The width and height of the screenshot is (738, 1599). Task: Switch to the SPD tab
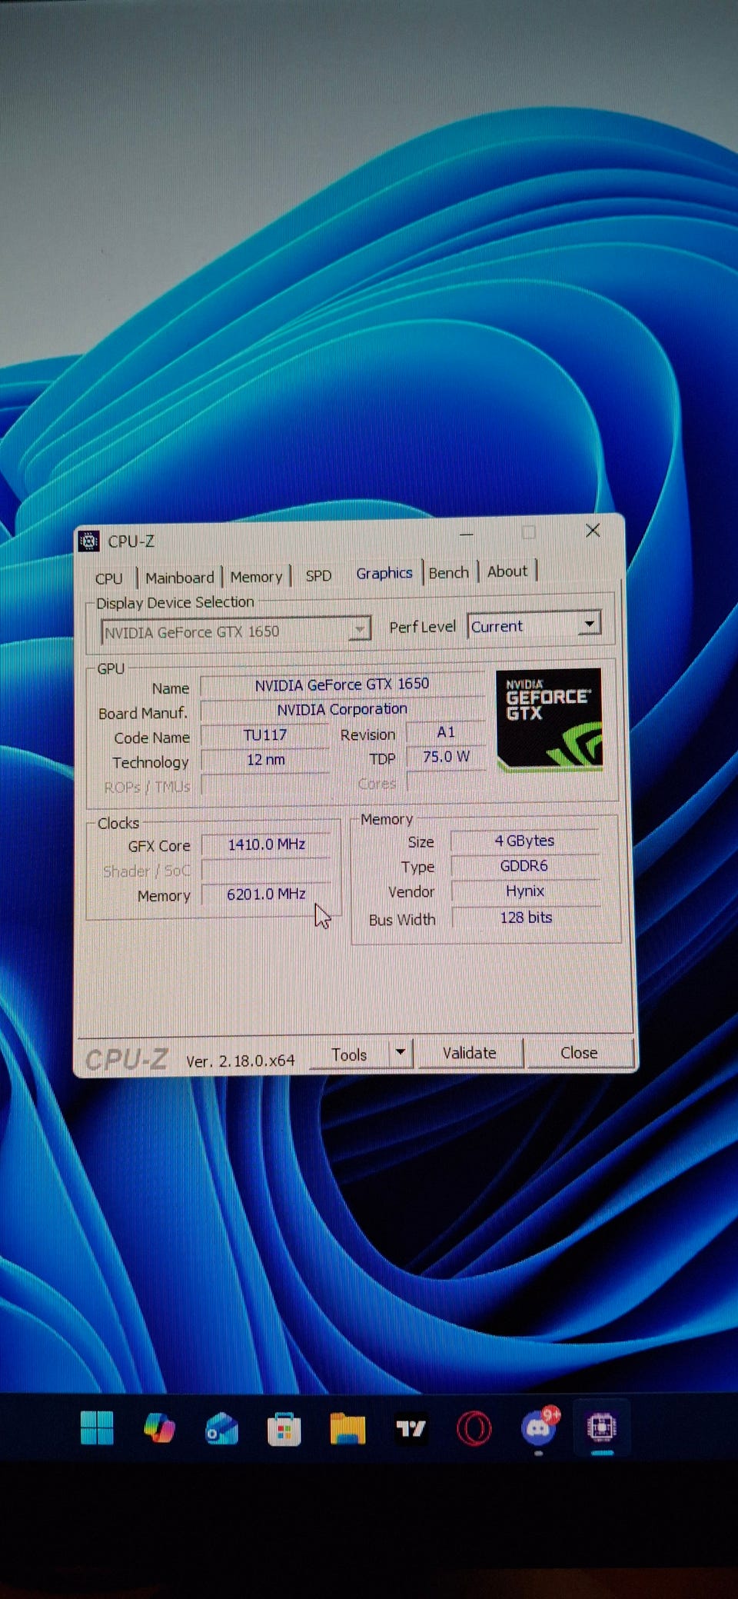click(318, 575)
